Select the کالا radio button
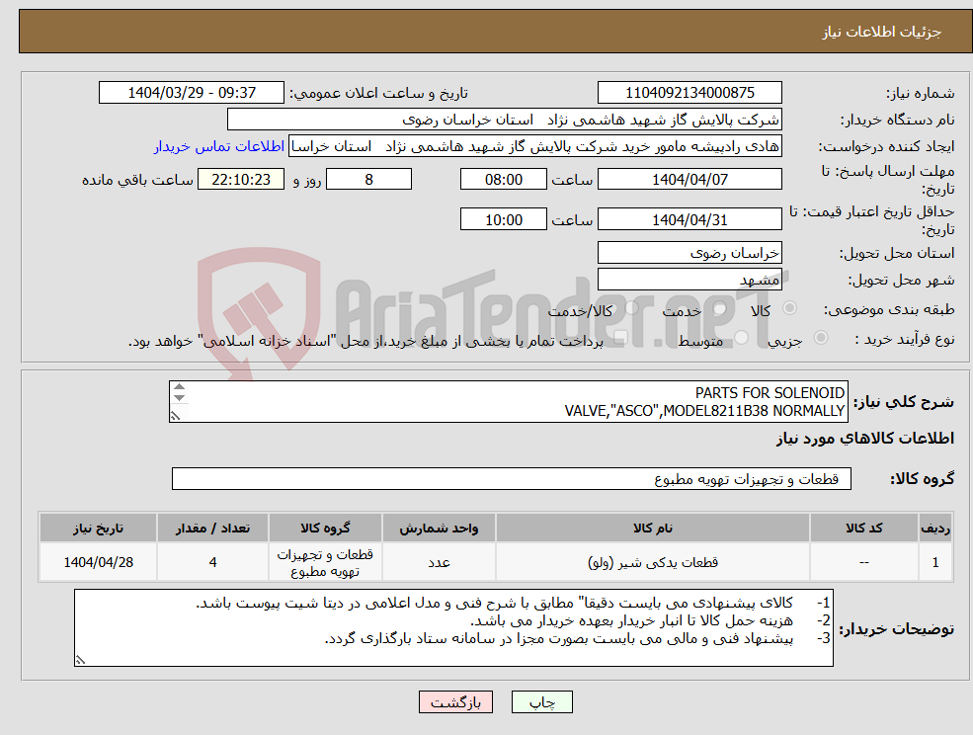Image resolution: width=973 pixels, height=735 pixels. pyautogui.click(x=790, y=308)
